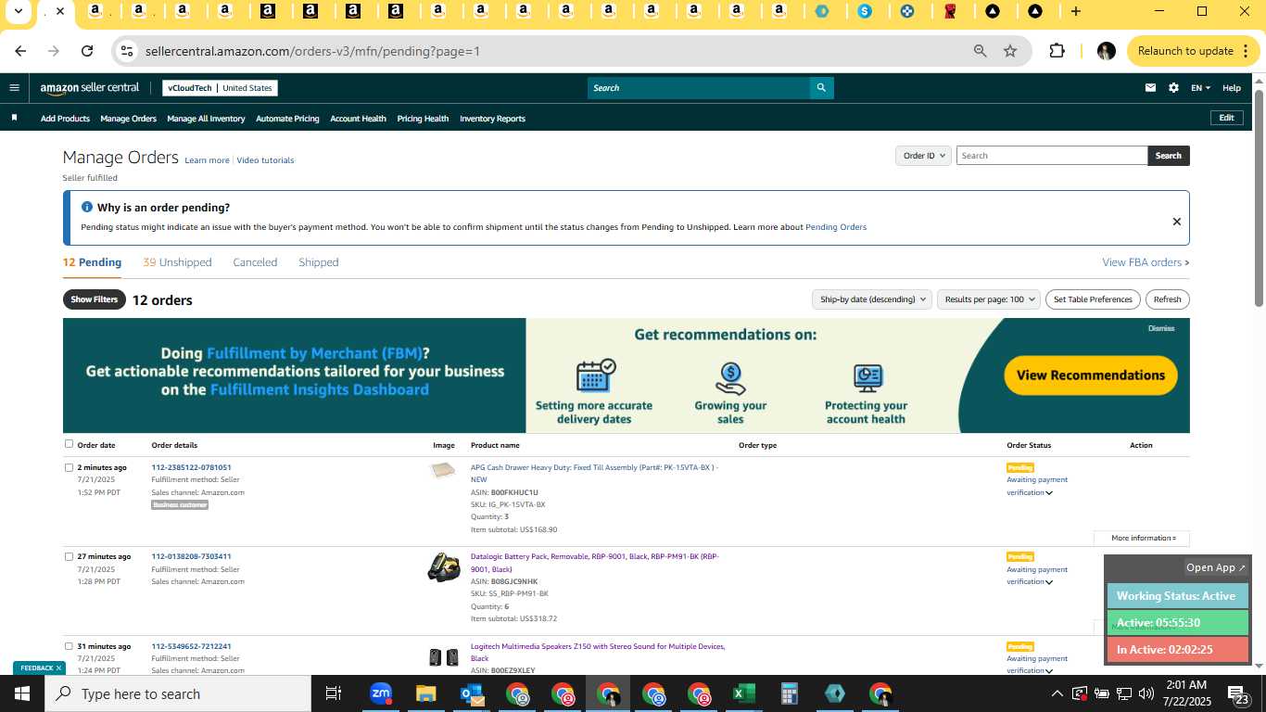The width and height of the screenshot is (1266, 712).
Task: Click Set Table Preferences button
Action: point(1093,299)
